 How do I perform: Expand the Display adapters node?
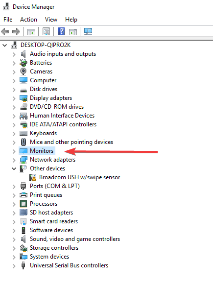coord(14,98)
